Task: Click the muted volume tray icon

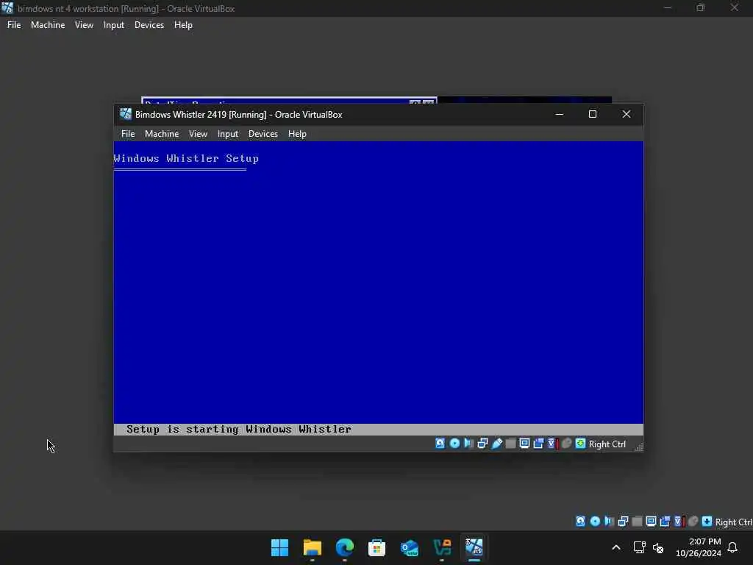Action: (658, 547)
